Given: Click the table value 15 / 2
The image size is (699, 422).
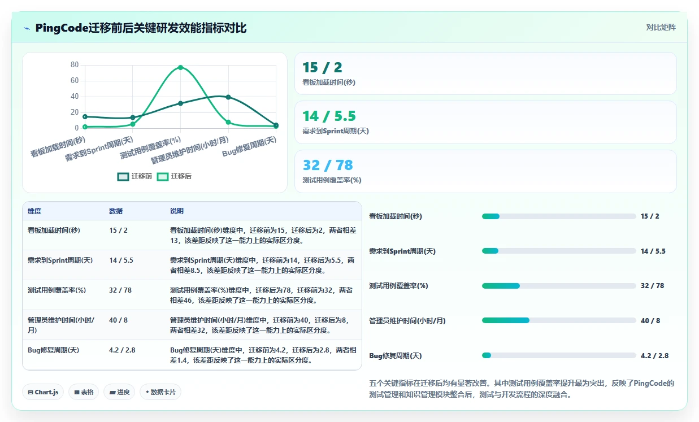Looking at the screenshot, I should point(118,230).
